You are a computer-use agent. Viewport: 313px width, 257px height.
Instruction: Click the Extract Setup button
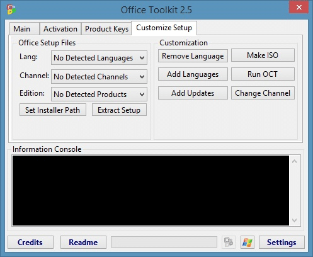119,110
